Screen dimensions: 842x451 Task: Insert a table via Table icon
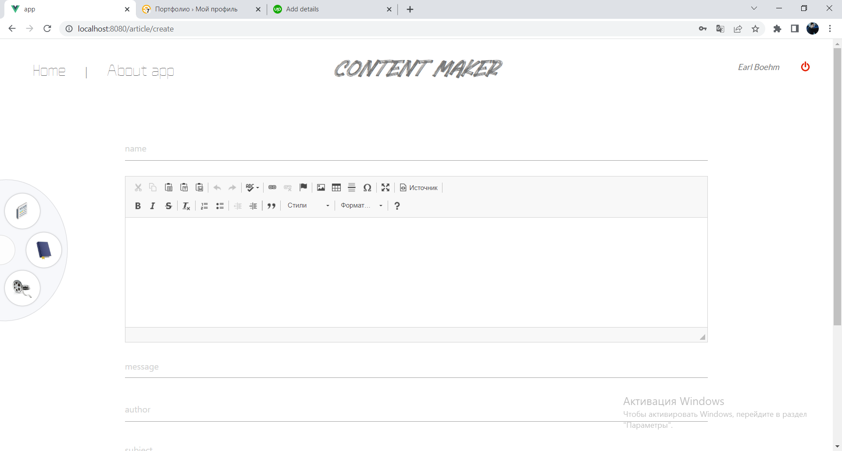point(336,187)
